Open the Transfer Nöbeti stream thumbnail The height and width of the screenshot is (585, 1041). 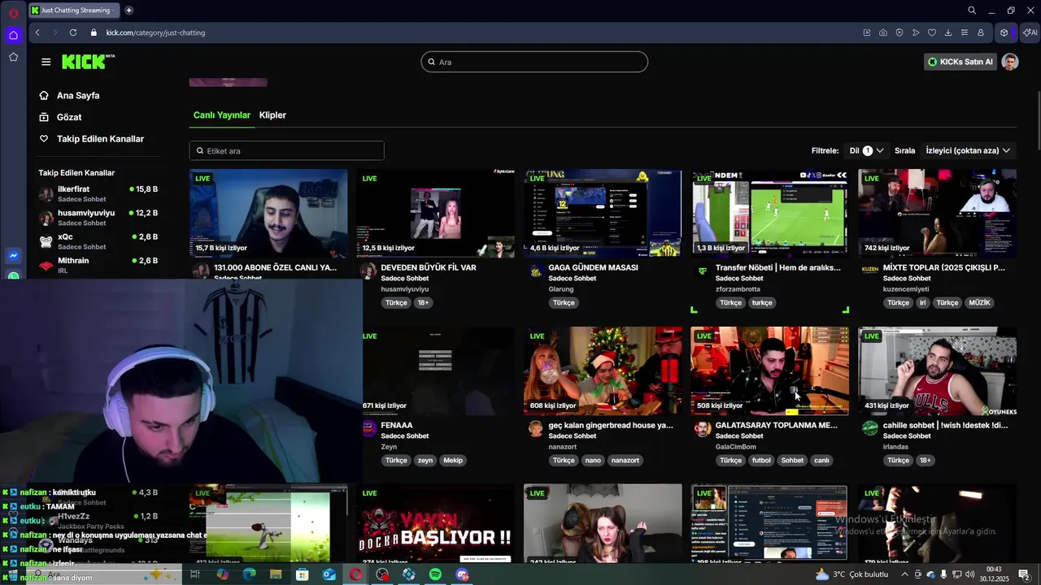(769, 214)
